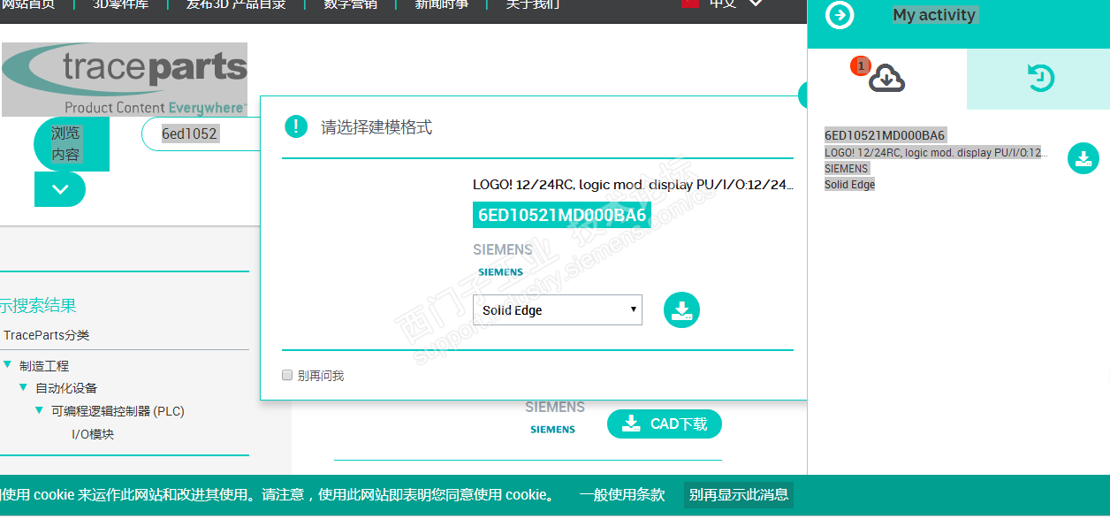Open 关于我们 menu item
Image resolution: width=1110 pixels, height=519 pixels.
click(532, 4)
